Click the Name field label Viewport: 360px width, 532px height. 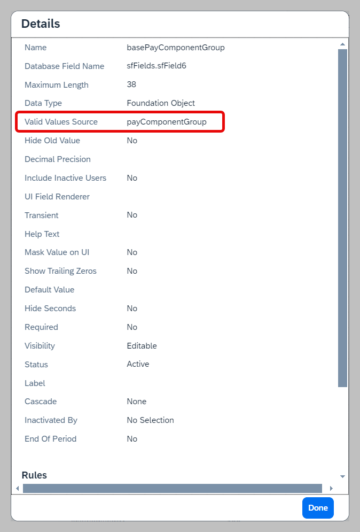36,48
